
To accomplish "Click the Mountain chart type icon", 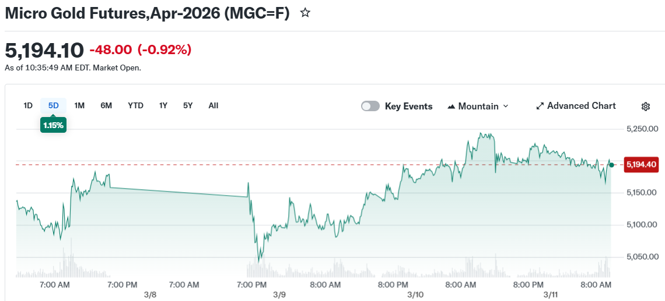I will (452, 107).
